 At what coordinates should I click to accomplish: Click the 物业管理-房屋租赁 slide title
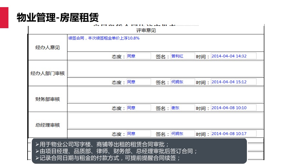(58, 17)
